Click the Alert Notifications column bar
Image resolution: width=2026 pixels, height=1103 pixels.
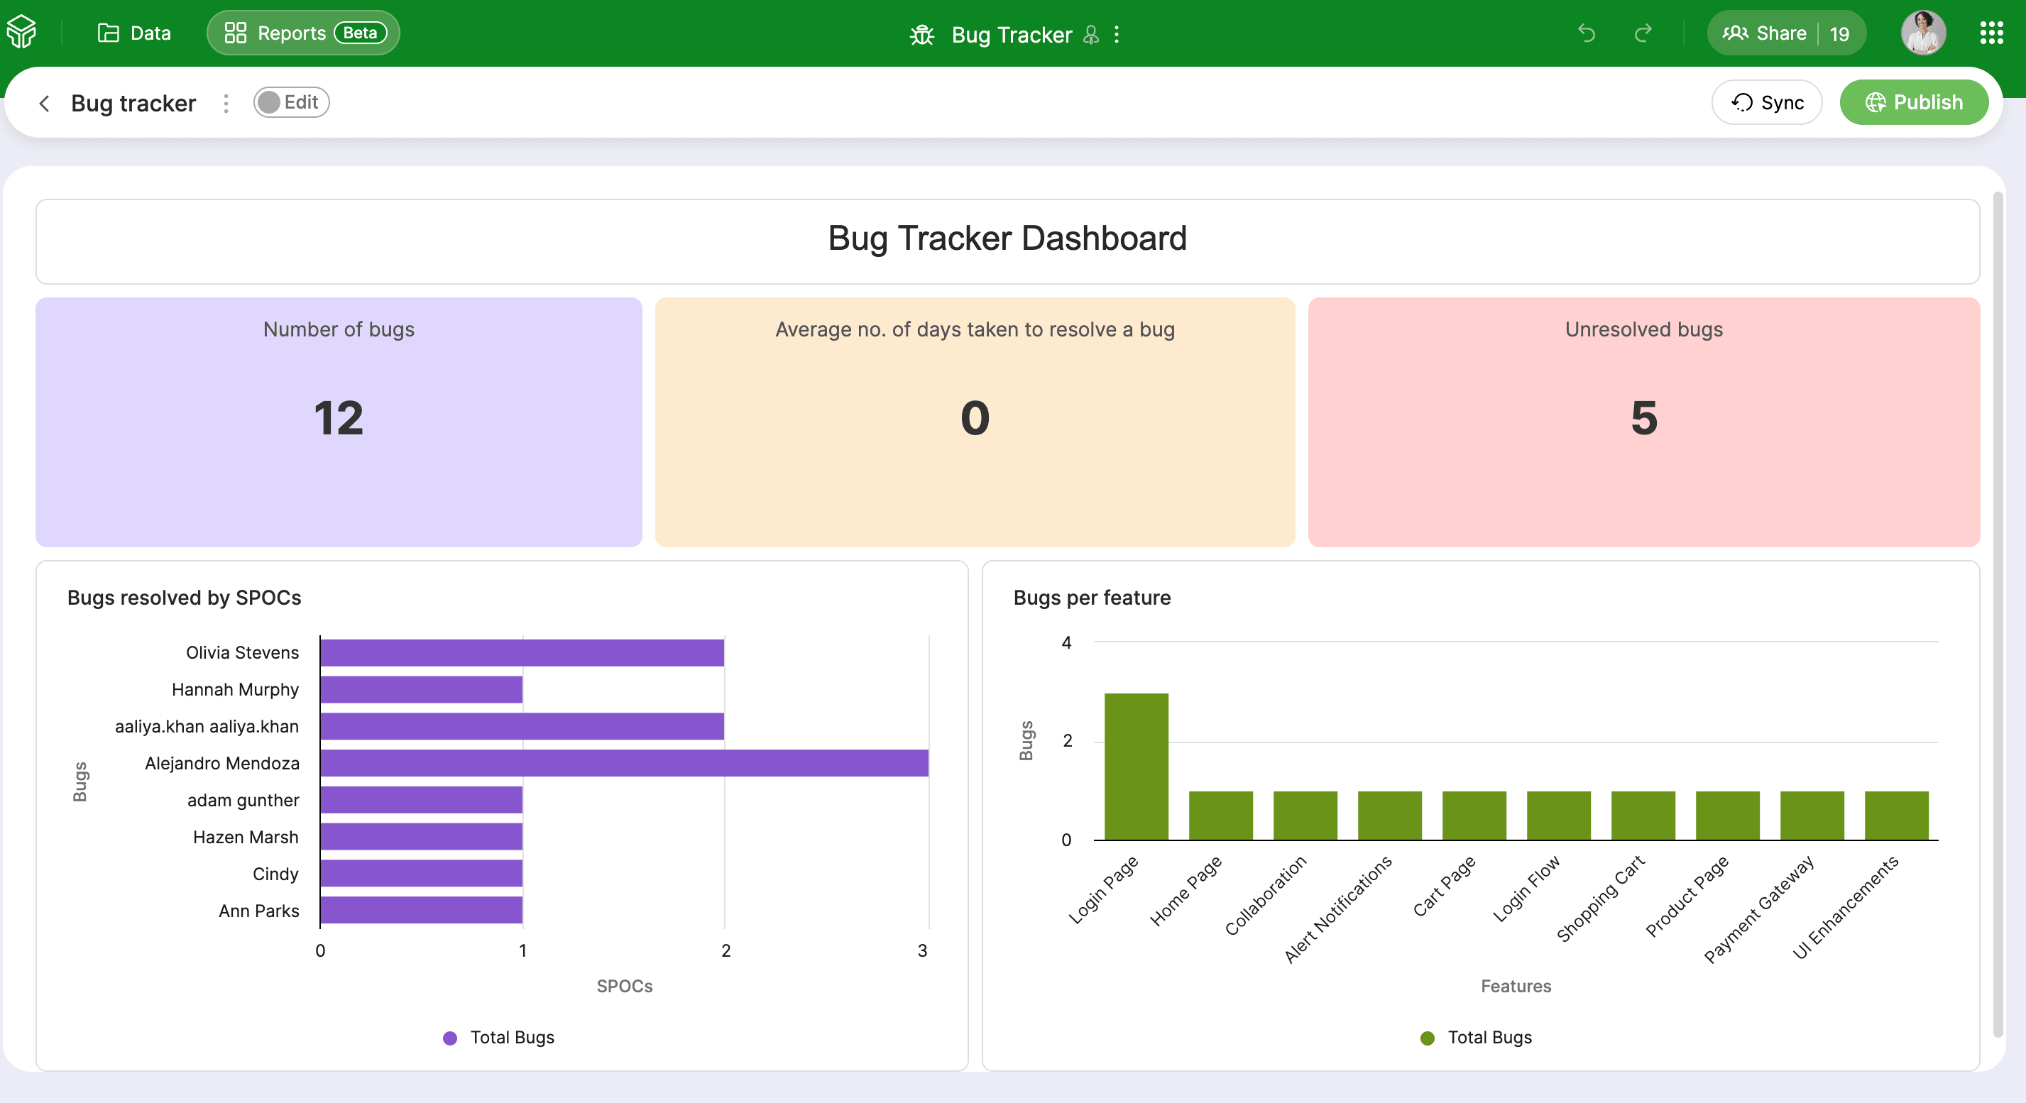pyautogui.click(x=1390, y=816)
